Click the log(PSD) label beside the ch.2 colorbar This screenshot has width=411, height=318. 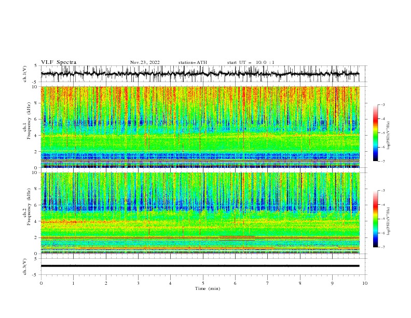point(389,221)
